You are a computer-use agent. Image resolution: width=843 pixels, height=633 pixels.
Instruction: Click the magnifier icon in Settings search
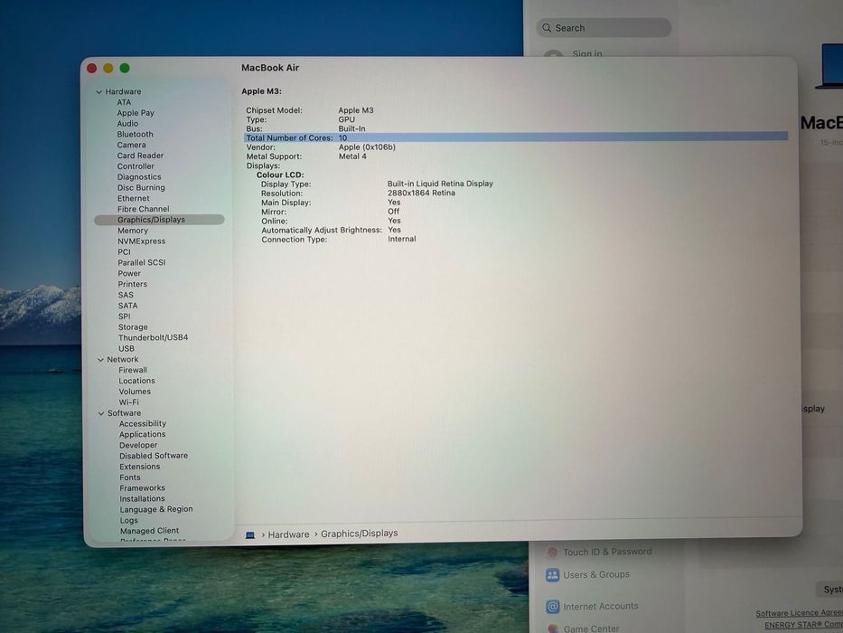click(547, 28)
